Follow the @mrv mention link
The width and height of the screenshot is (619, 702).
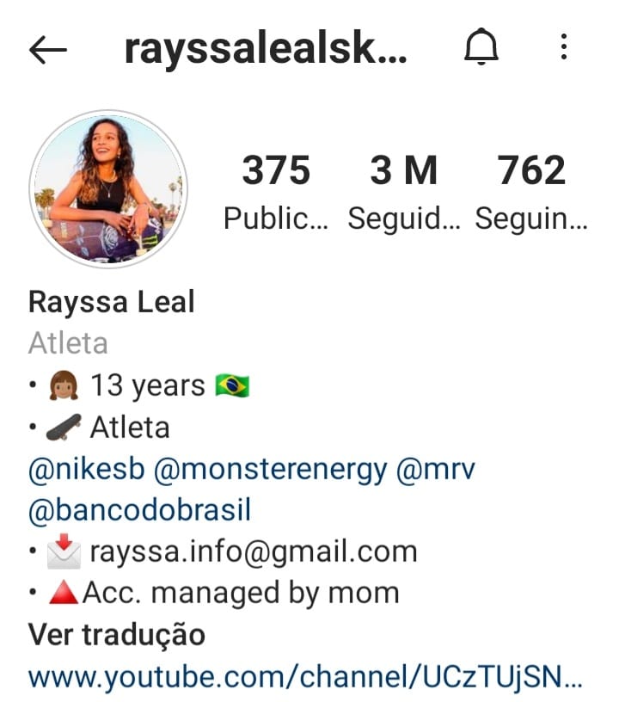pyautogui.click(x=435, y=469)
